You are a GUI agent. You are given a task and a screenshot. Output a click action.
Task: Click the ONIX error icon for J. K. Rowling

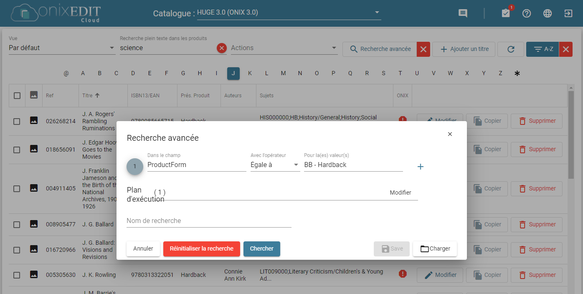pos(403,274)
